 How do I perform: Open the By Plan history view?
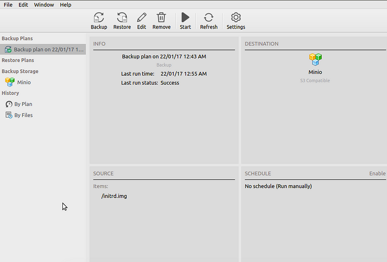(x=23, y=104)
